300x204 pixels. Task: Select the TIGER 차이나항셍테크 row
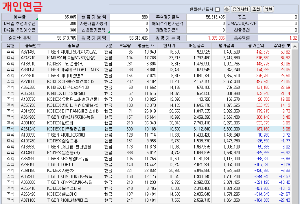(x=146, y=200)
